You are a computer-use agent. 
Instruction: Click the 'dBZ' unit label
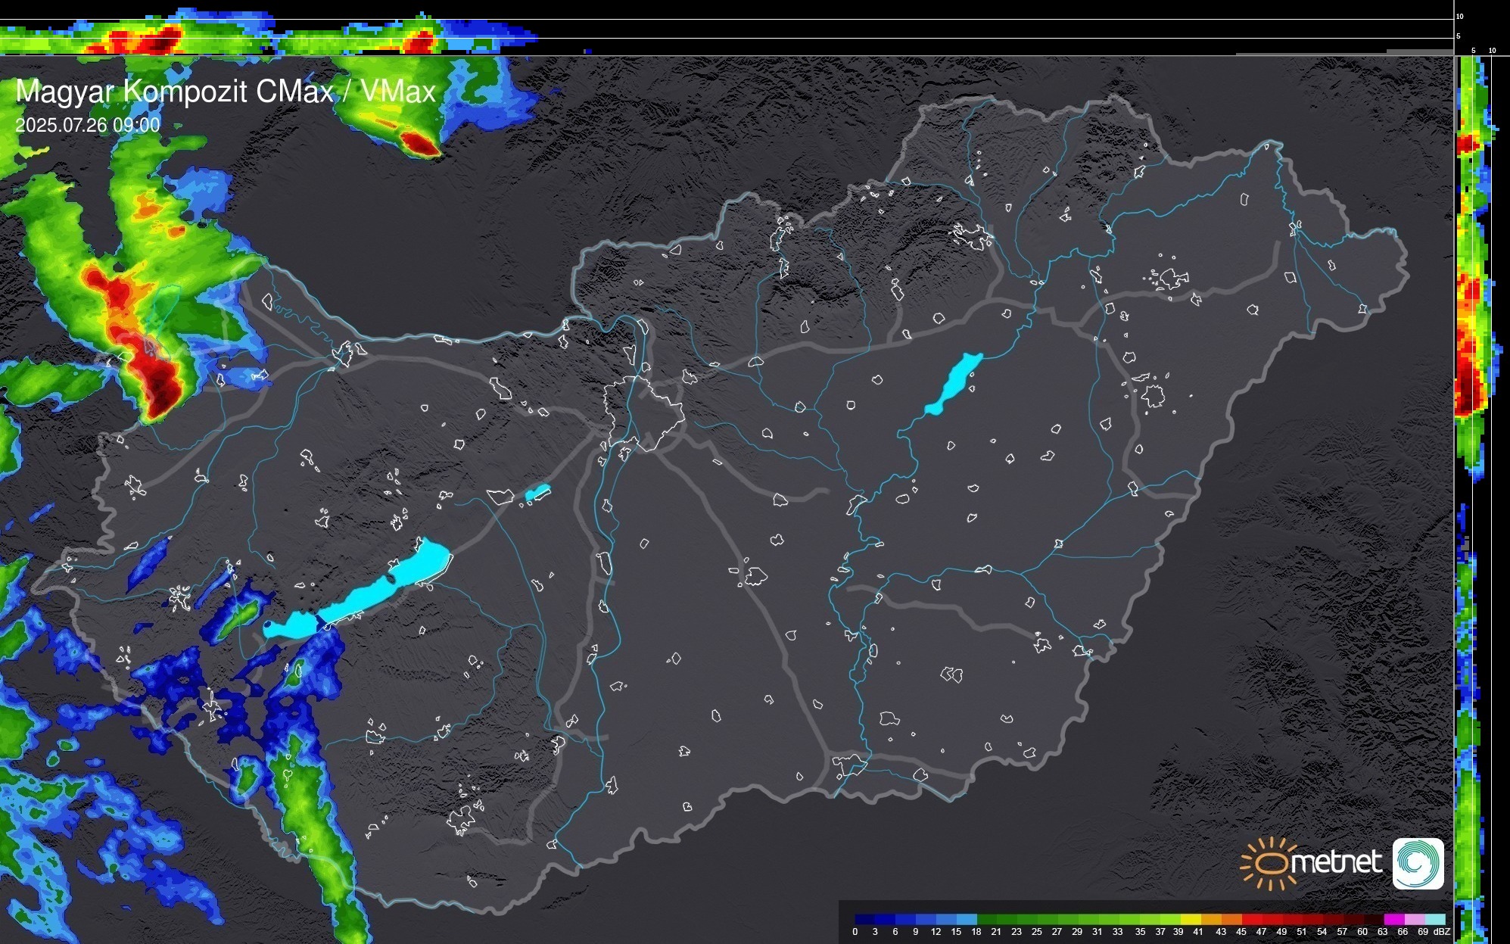tap(1442, 932)
